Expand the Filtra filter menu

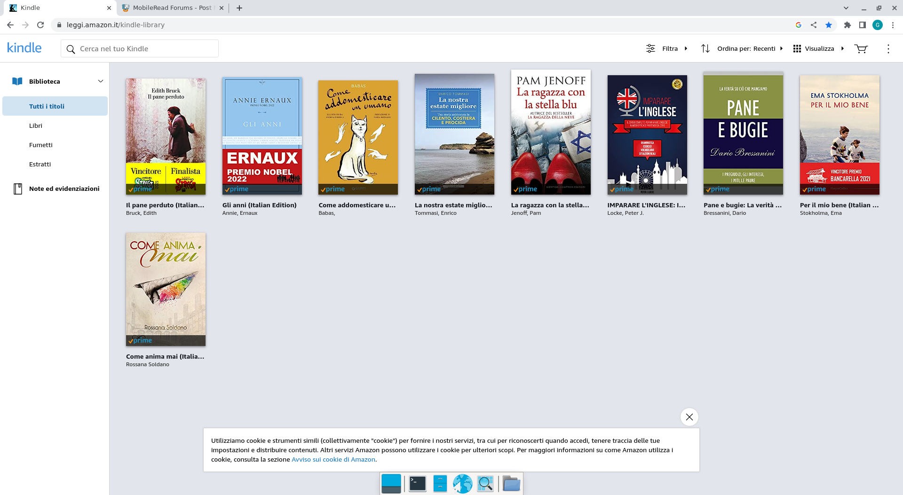pyautogui.click(x=667, y=48)
